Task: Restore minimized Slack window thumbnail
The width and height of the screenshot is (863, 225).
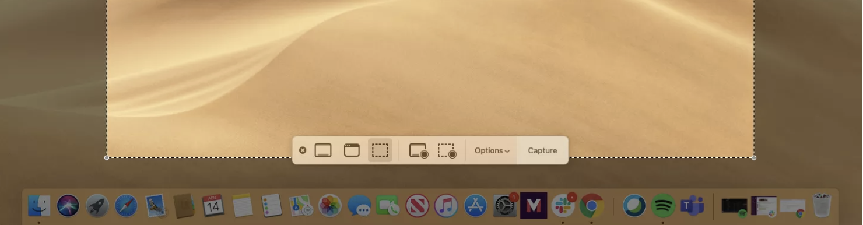Action: 764,206
